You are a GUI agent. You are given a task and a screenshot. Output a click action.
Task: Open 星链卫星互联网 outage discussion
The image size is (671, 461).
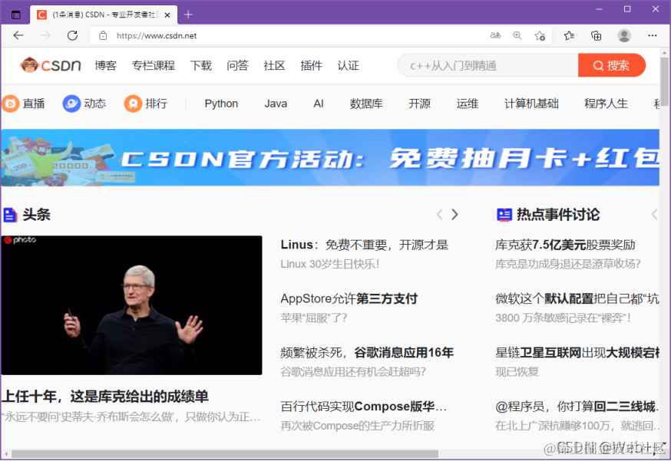(577, 352)
